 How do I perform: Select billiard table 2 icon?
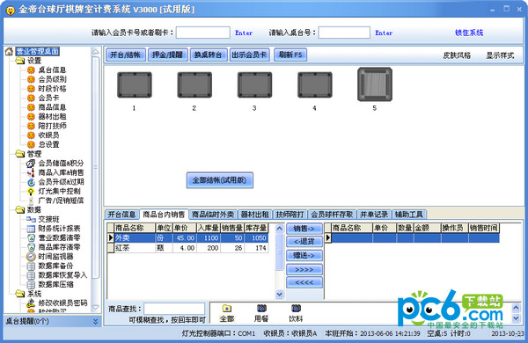[x=194, y=84]
